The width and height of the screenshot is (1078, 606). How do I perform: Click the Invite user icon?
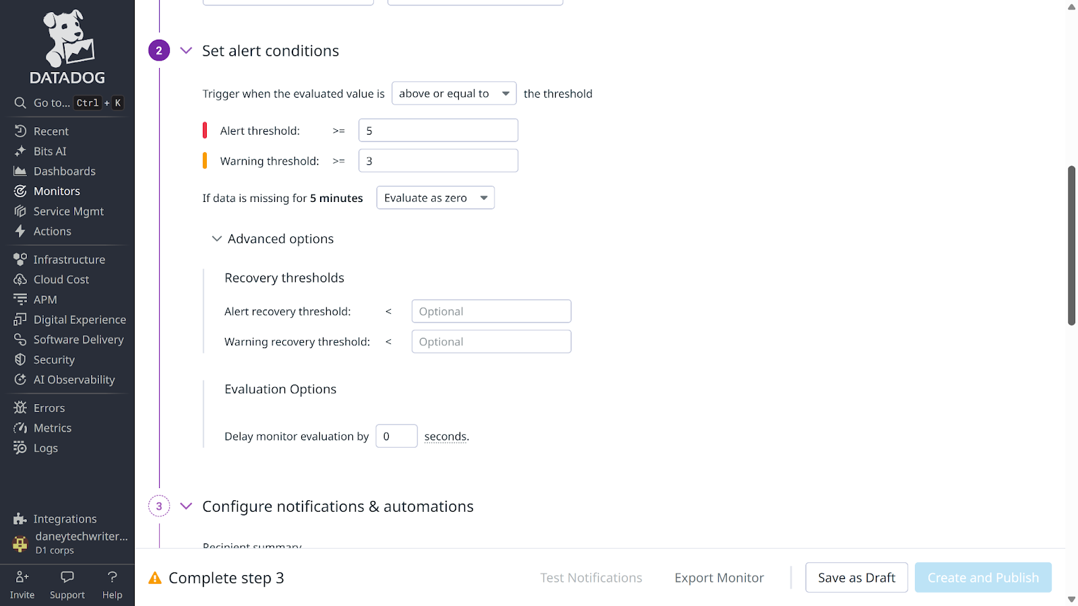coord(22,577)
